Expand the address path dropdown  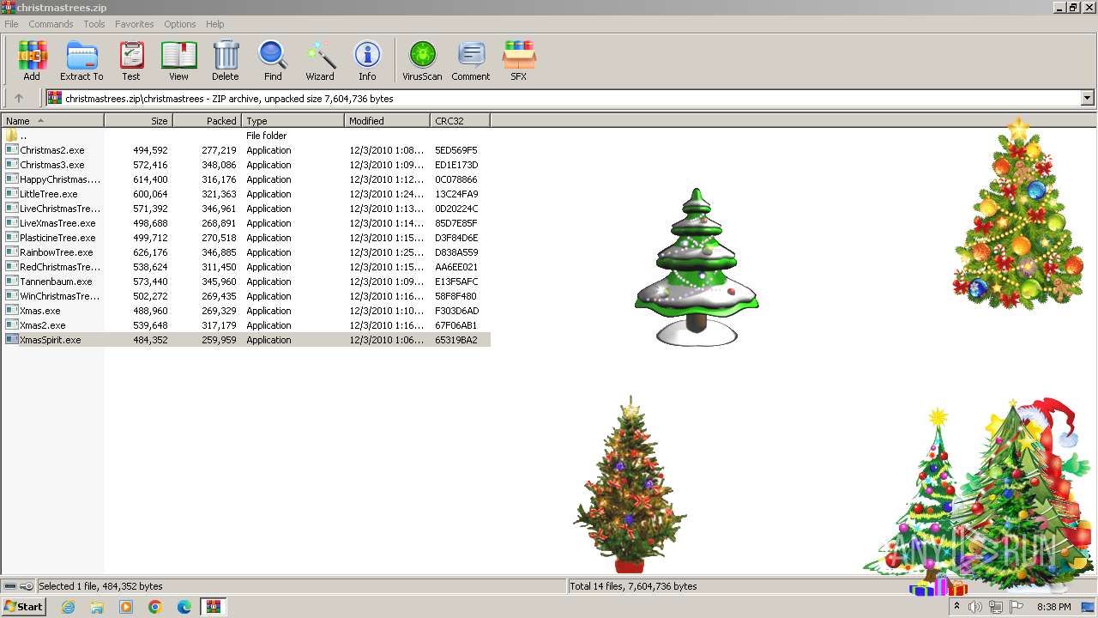point(1087,98)
